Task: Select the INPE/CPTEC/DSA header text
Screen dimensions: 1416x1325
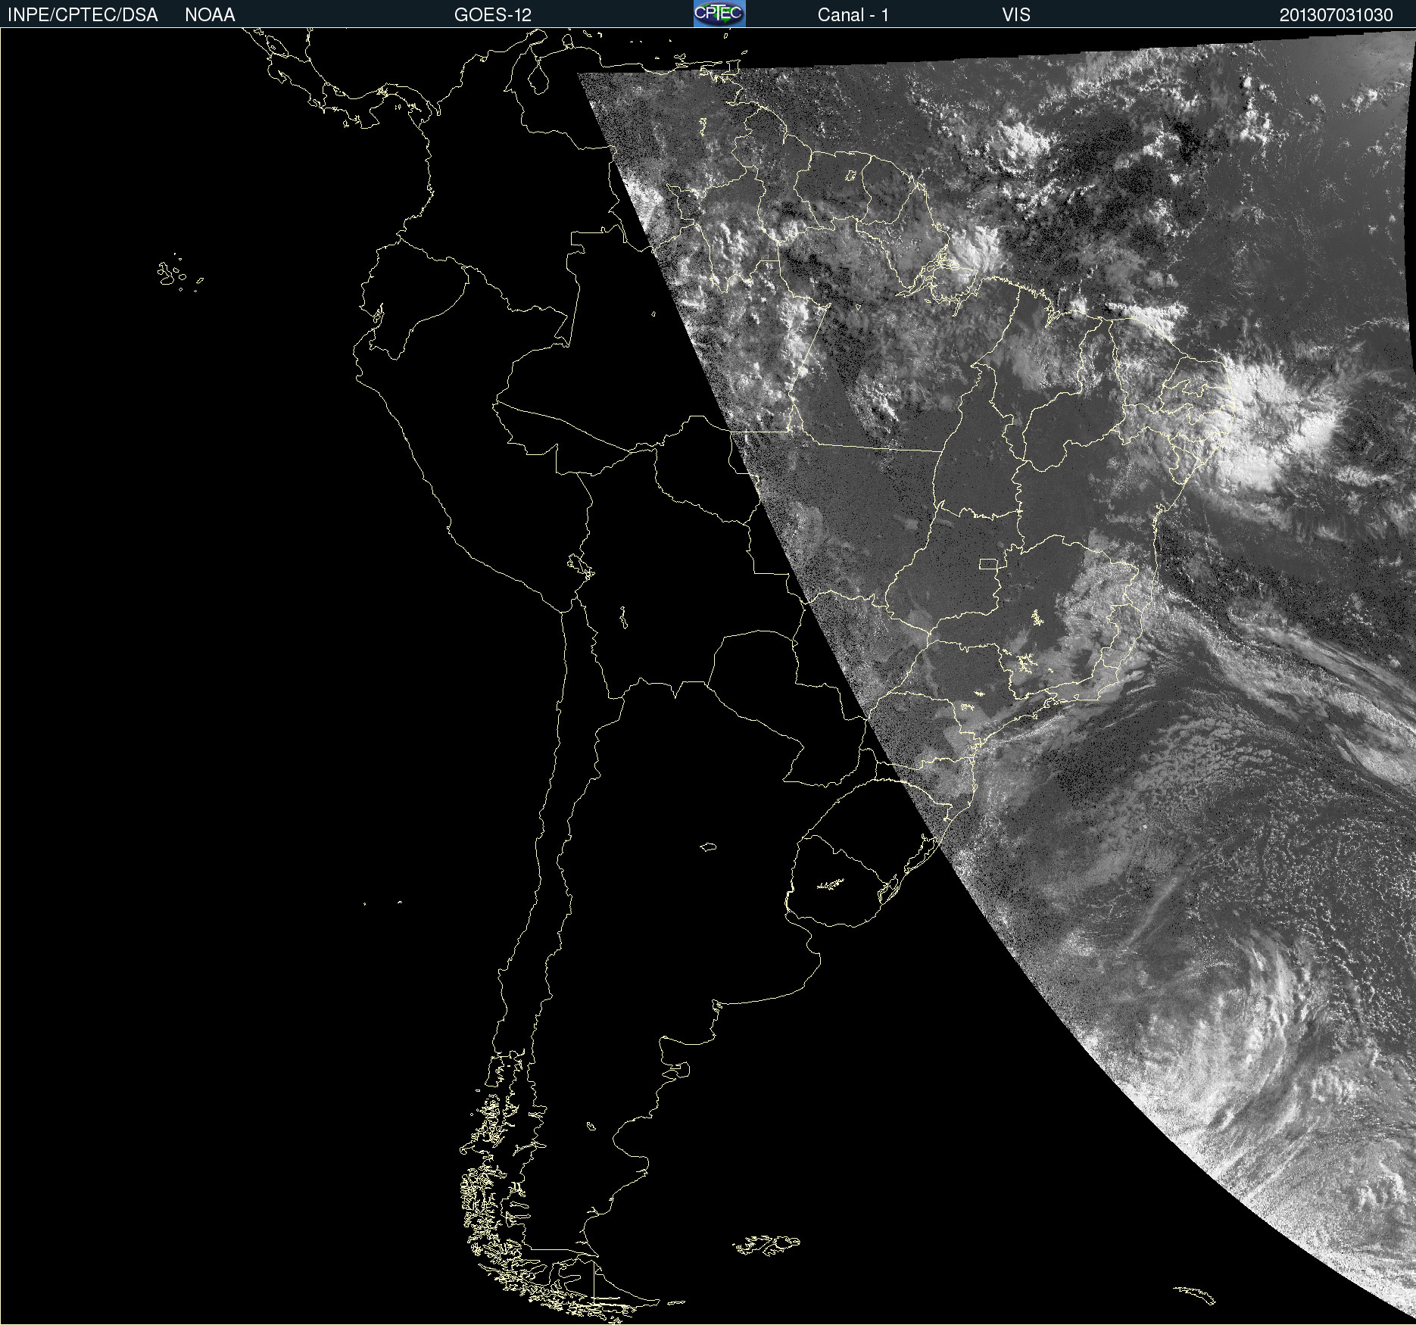Action: click(x=83, y=15)
